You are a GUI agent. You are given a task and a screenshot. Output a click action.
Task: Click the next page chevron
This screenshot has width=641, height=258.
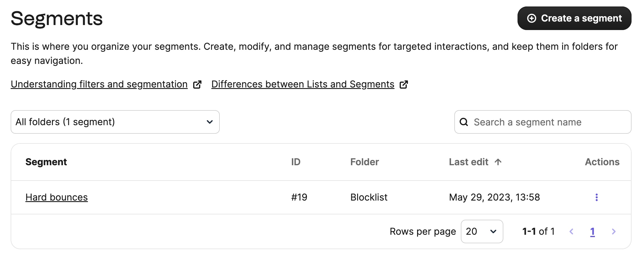(x=613, y=231)
